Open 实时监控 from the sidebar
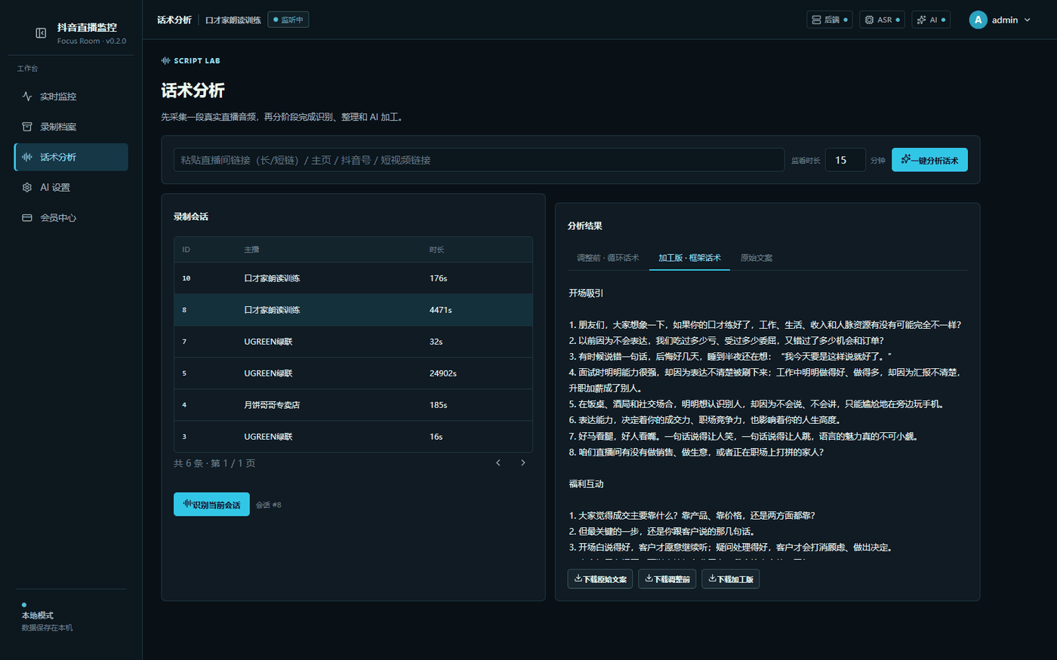Image resolution: width=1057 pixels, height=660 pixels. click(x=71, y=97)
